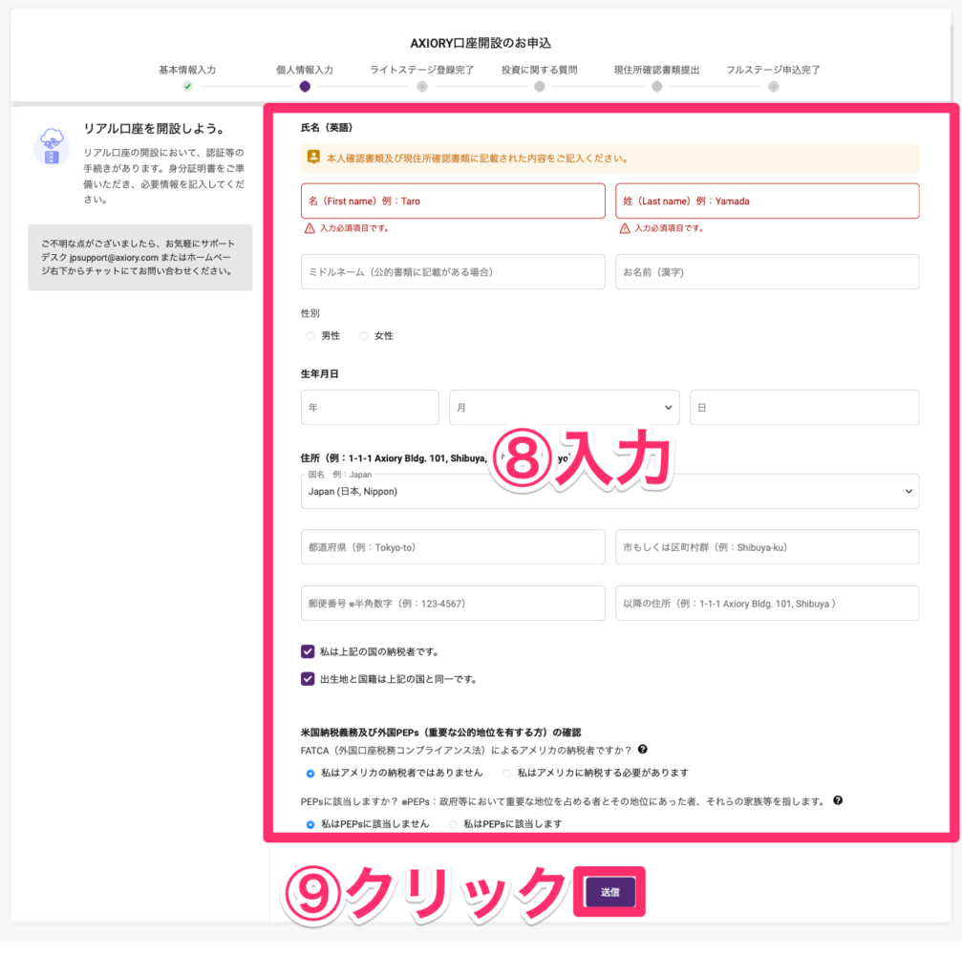Open the 月 birth month dropdown

pos(564,407)
